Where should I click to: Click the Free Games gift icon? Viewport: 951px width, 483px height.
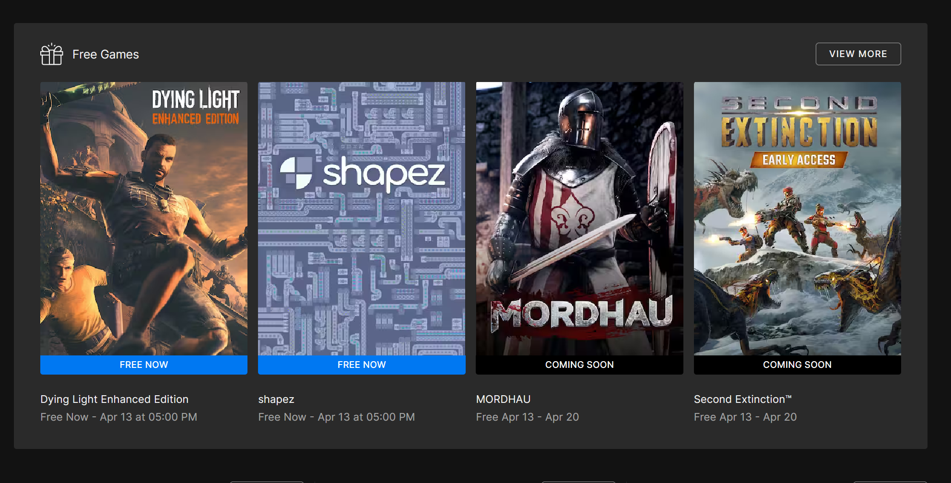[52, 54]
